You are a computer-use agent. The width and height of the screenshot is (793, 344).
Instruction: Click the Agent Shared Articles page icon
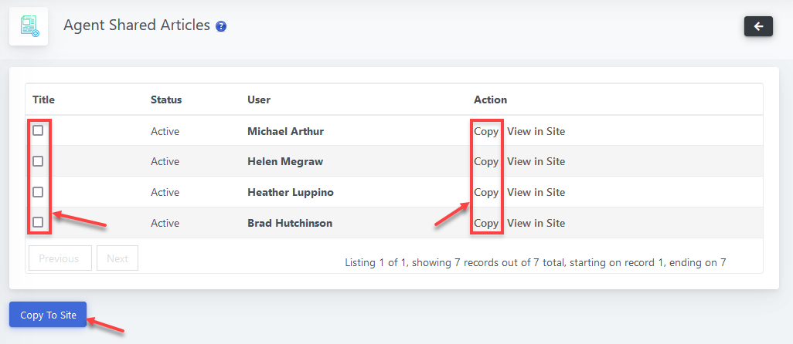(29, 26)
